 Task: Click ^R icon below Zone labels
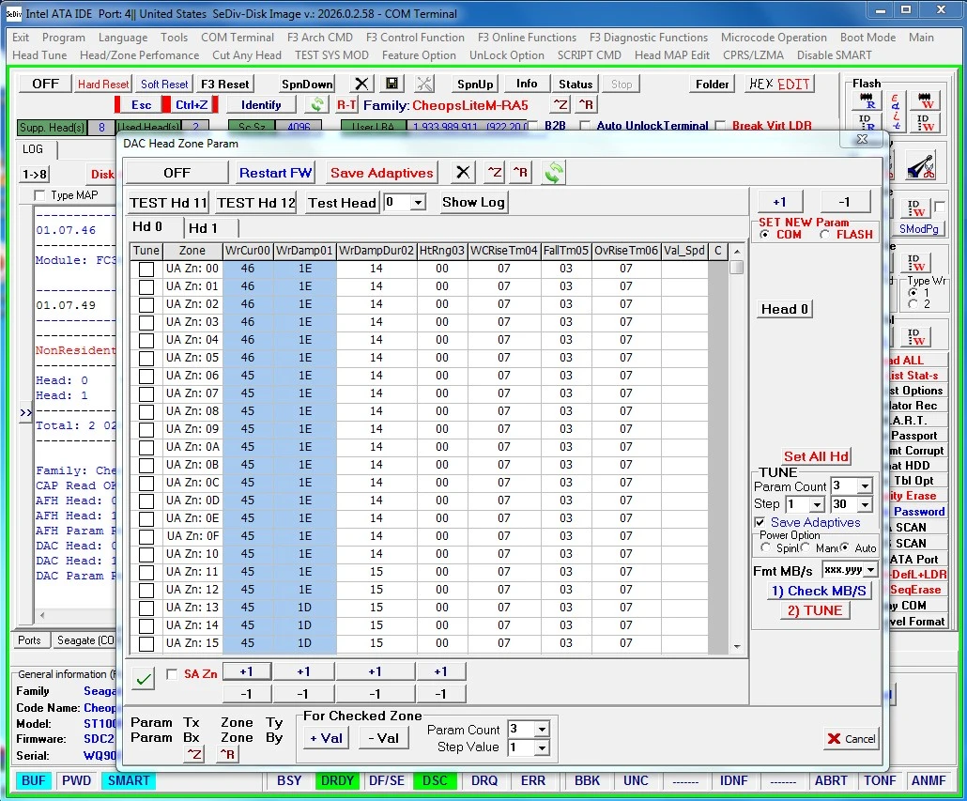coord(227,754)
